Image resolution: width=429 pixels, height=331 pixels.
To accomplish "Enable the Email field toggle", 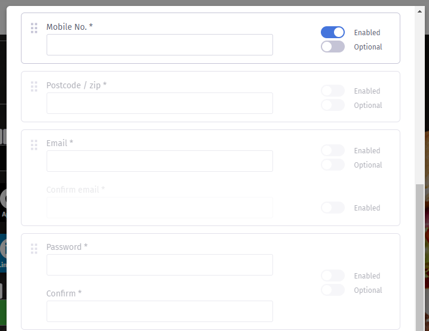I will [333, 150].
